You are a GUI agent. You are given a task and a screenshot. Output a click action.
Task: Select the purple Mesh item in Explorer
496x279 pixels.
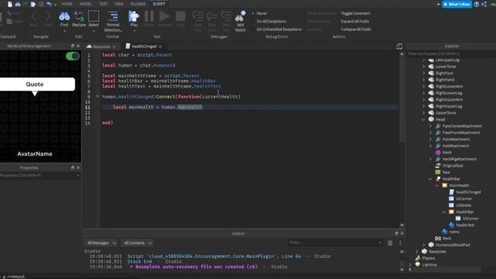pos(443,153)
